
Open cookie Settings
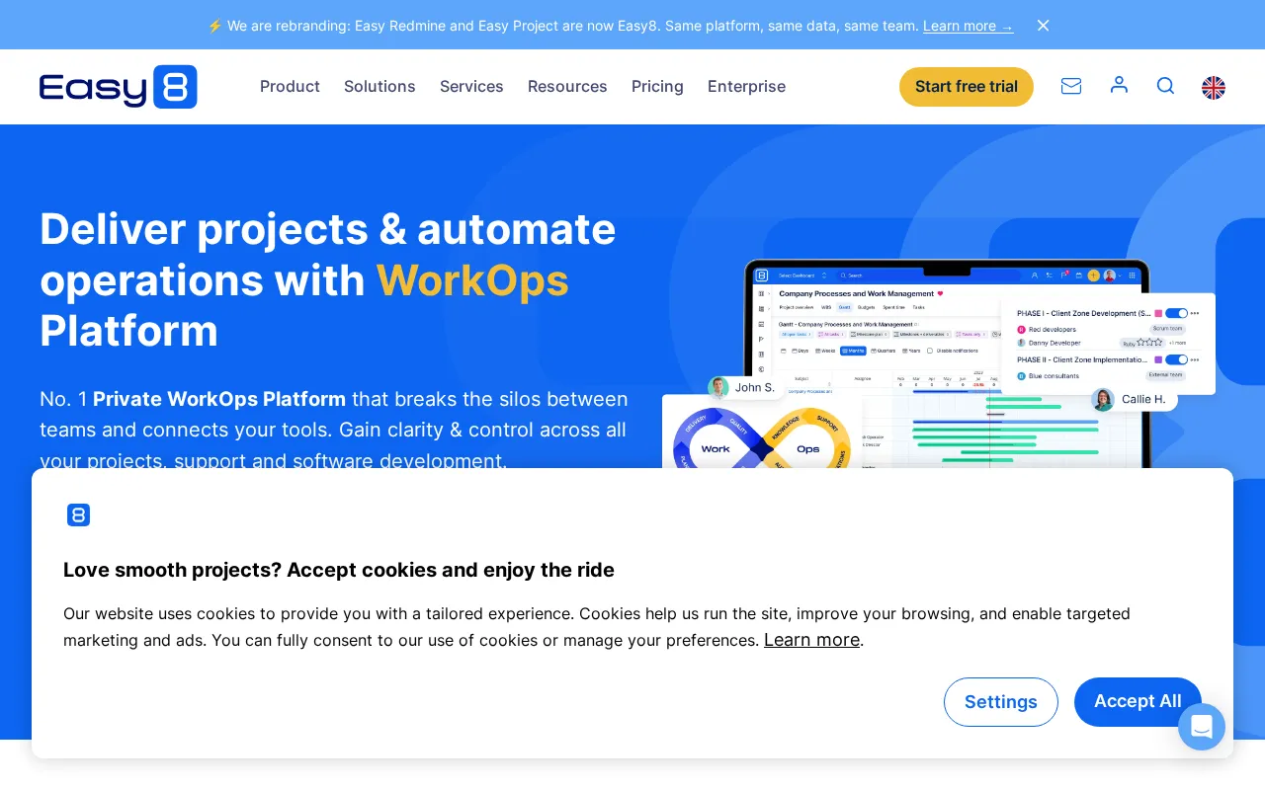[x=1001, y=702]
